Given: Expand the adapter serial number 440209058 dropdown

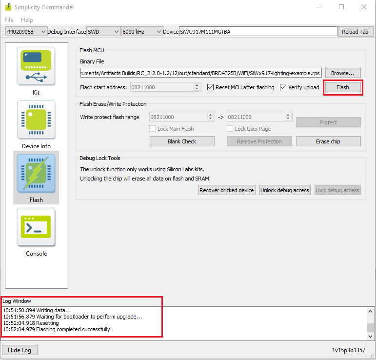Looking at the screenshot, I should click(x=26, y=31).
